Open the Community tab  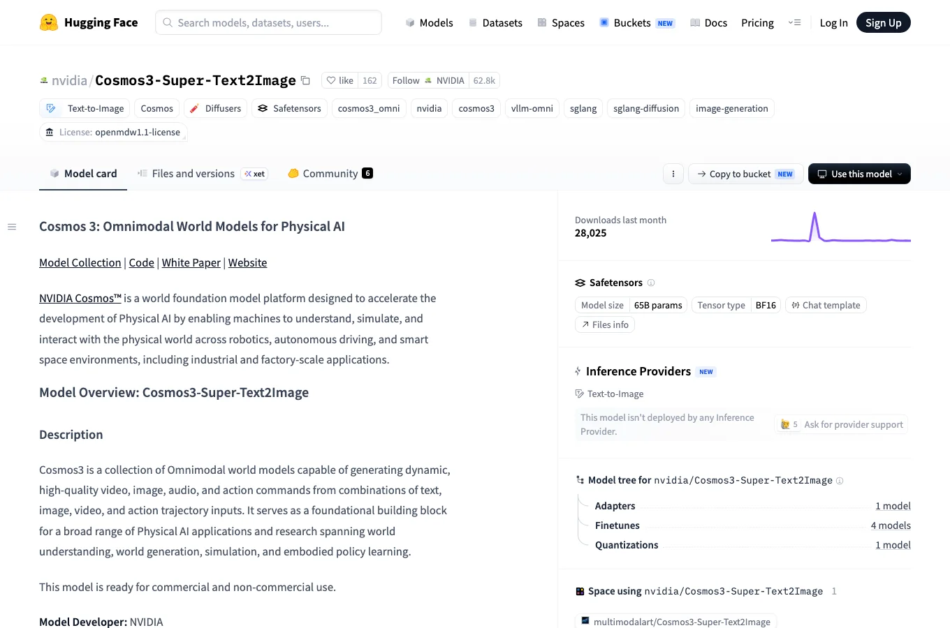click(330, 174)
